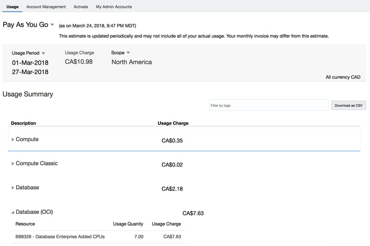Expand the Compute Classic row triangle
370x246 pixels.
pos(13,164)
